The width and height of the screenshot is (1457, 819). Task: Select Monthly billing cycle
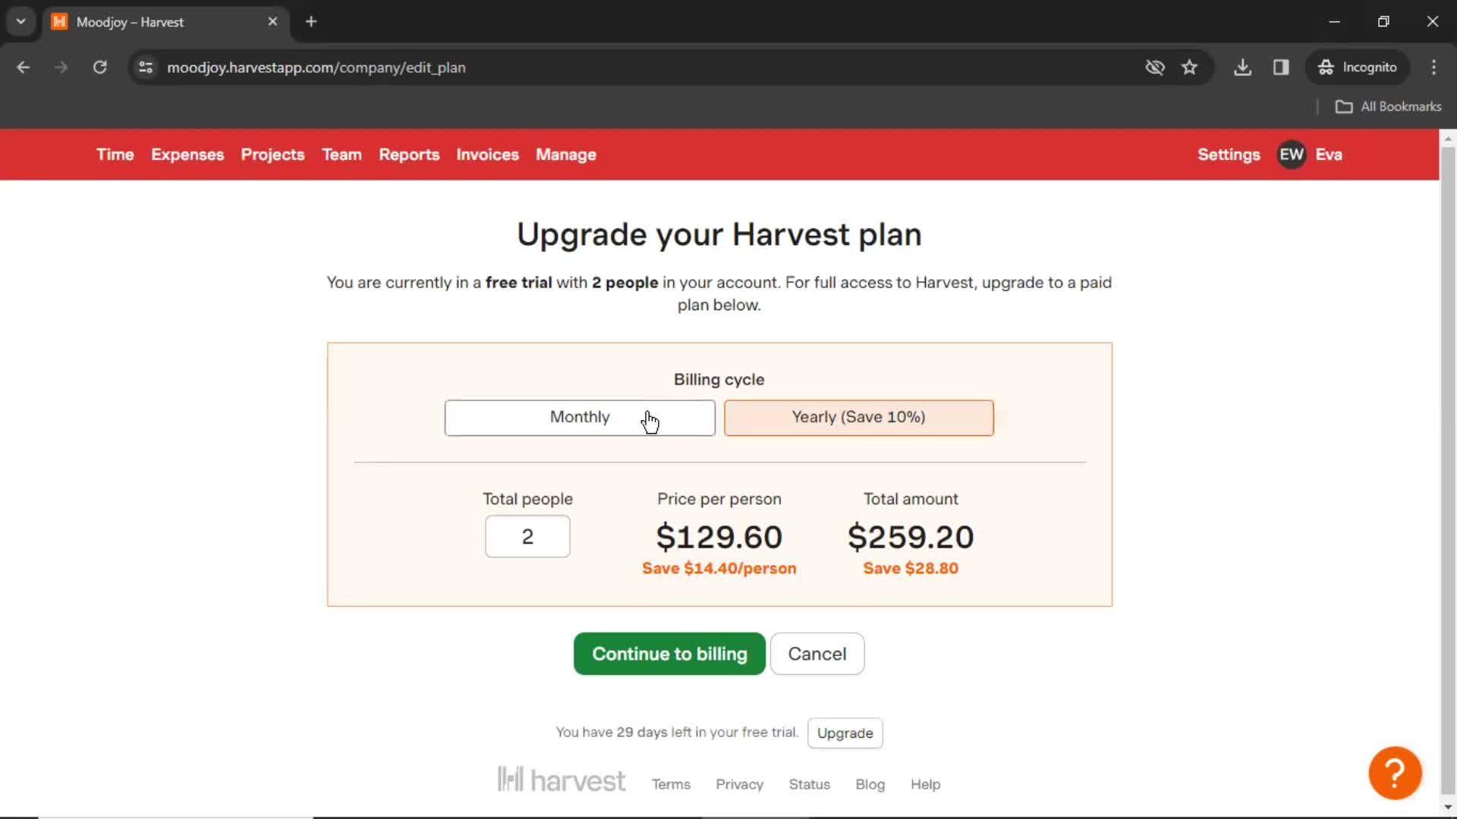580,416
